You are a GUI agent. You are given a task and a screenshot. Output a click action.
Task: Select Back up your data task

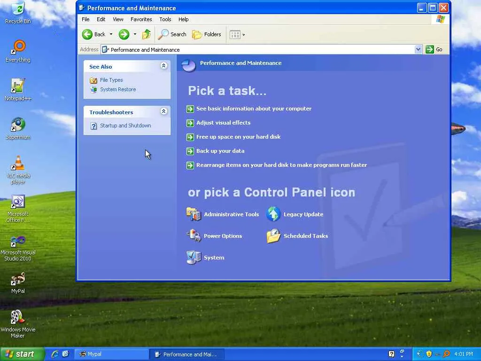tap(220, 151)
